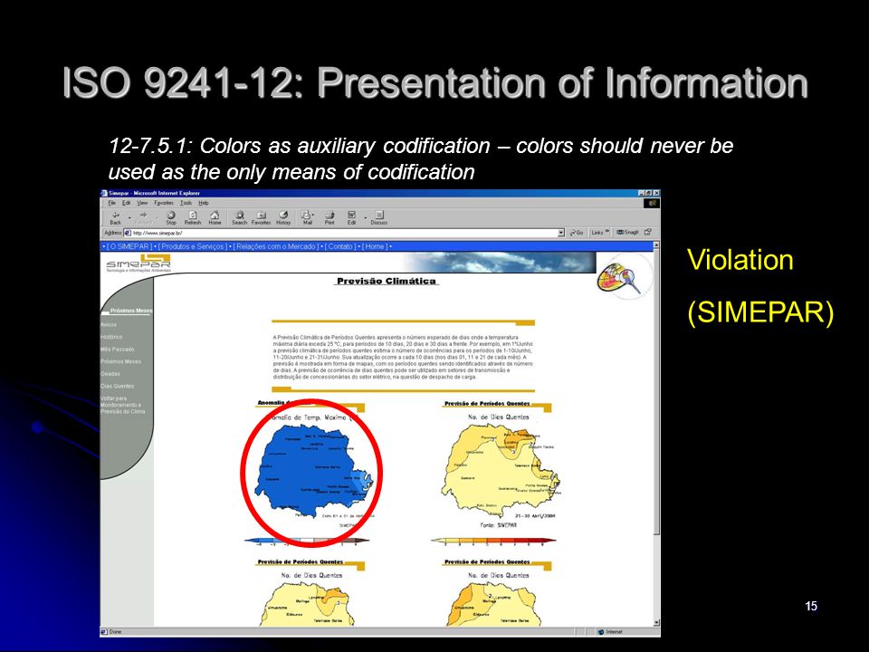Open the File menu
Image resolution: width=869 pixels, height=652 pixels.
112,203
